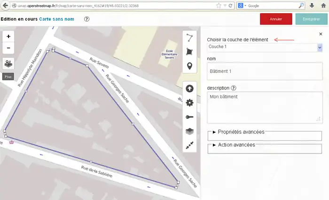Click the center and zoom limits icon
The height and width of the screenshot is (200, 329).
189,146
